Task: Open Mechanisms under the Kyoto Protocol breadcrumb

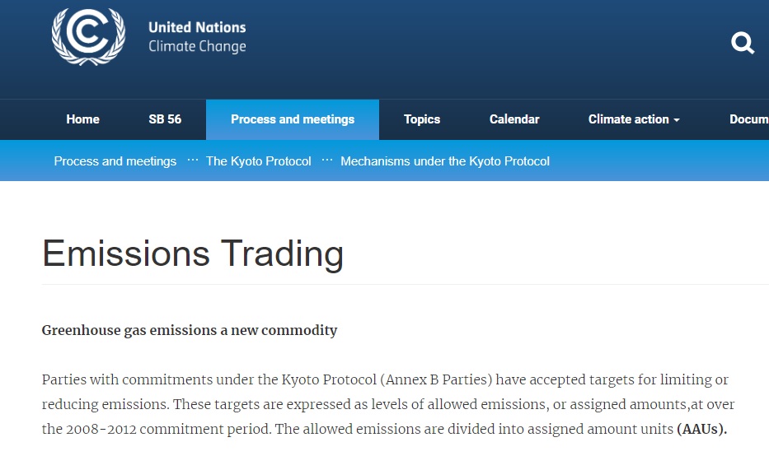Action: (445, 161)
